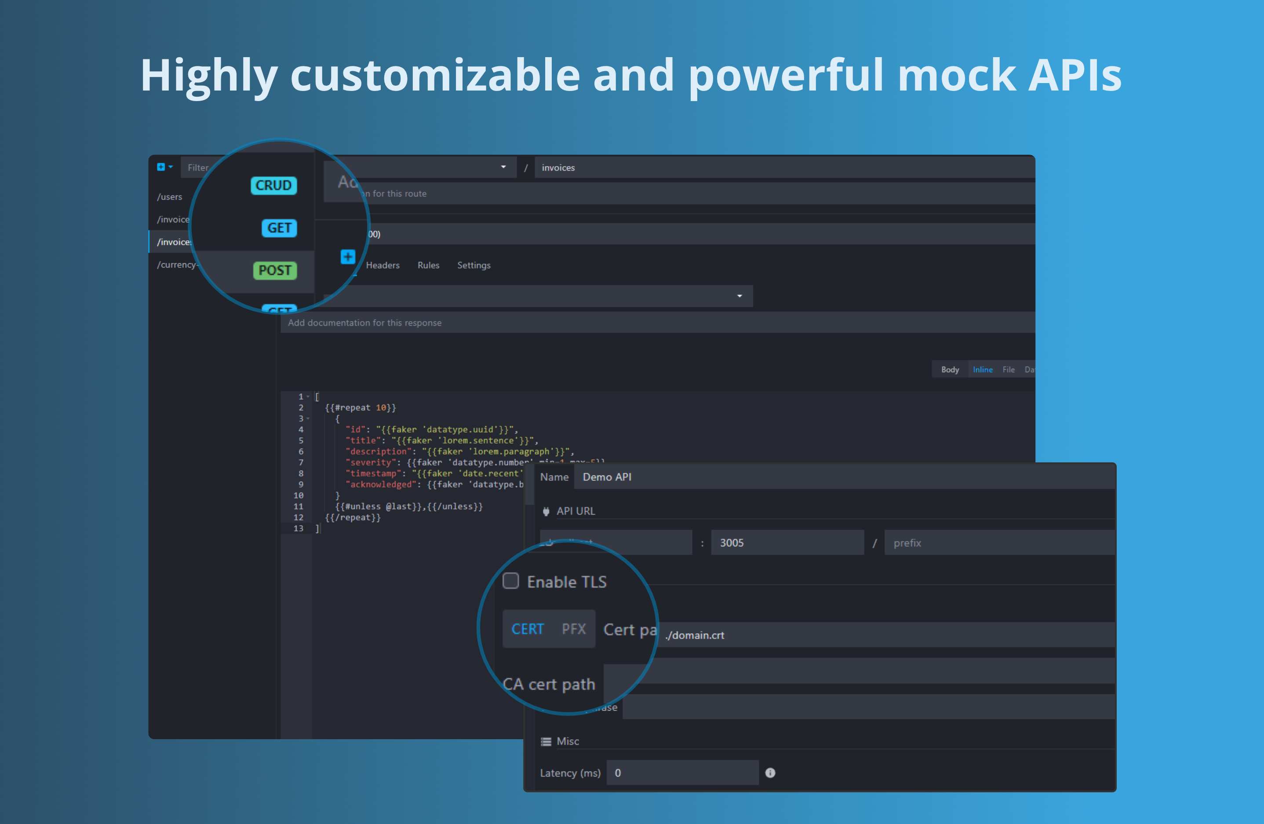Collapse line 3 in the code editor
Image resolution: width=1264 pixels, height=824 pixels.
coord(309,418)
